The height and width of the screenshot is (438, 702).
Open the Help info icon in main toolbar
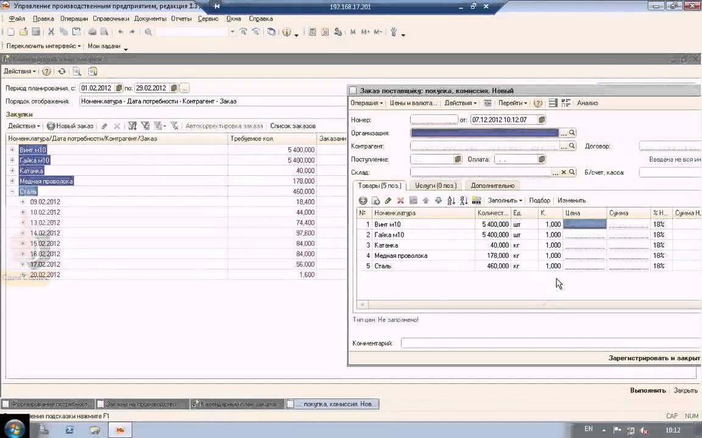(x=286, y=32)
